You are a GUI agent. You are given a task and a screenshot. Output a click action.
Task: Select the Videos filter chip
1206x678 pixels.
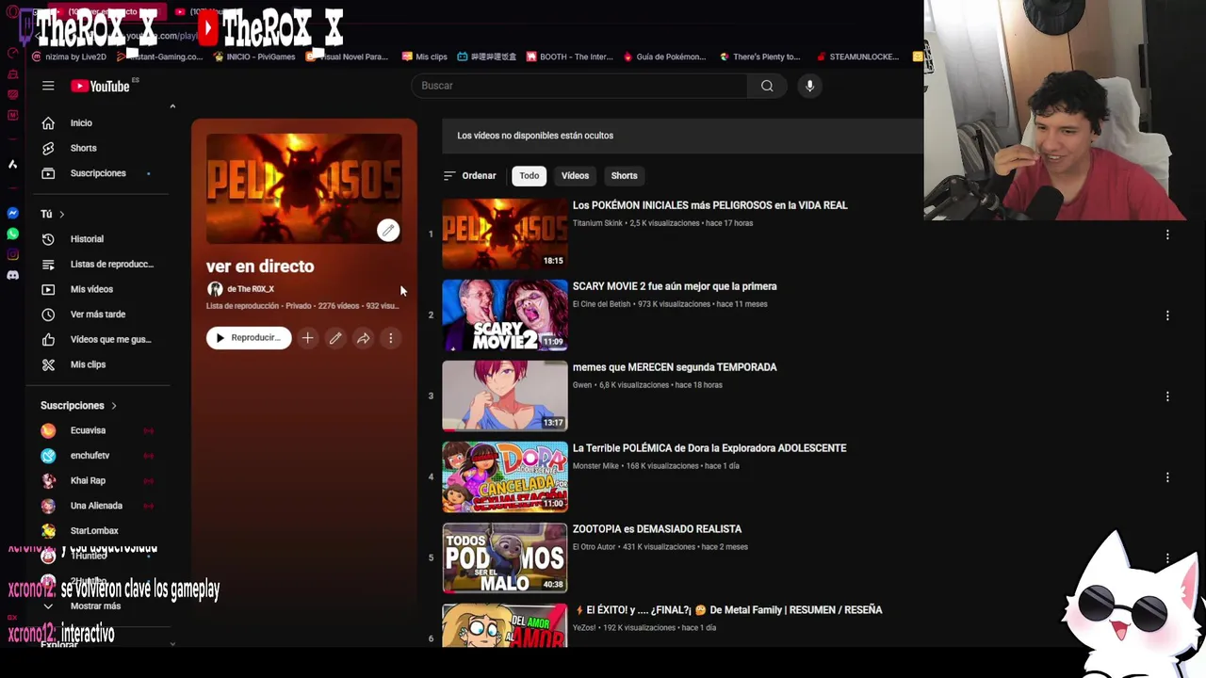point(575,176)
